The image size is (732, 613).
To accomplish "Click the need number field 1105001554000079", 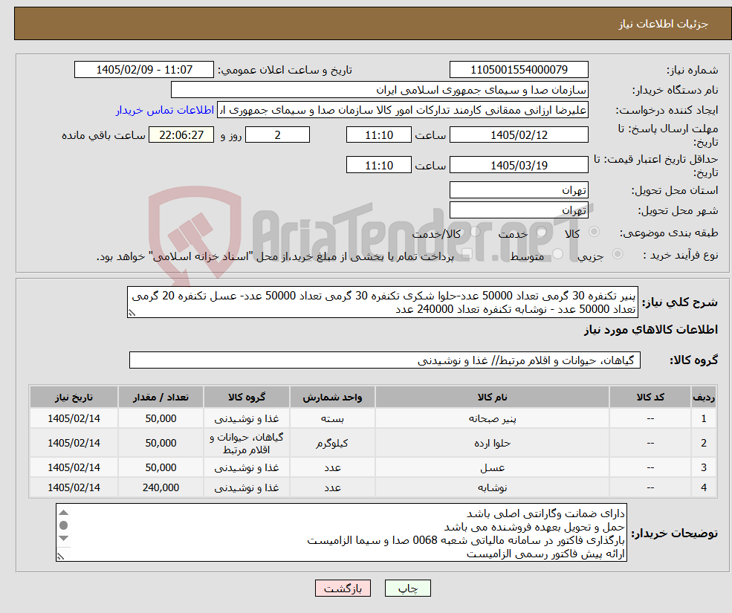I will tap(519, 70).
